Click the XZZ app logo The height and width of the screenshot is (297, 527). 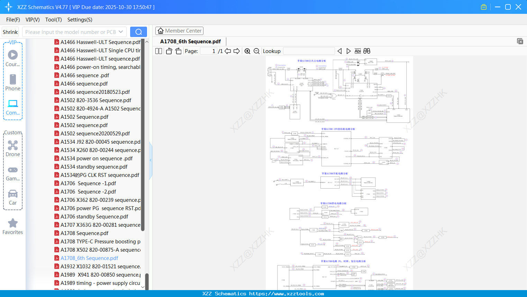pos(9,7)
